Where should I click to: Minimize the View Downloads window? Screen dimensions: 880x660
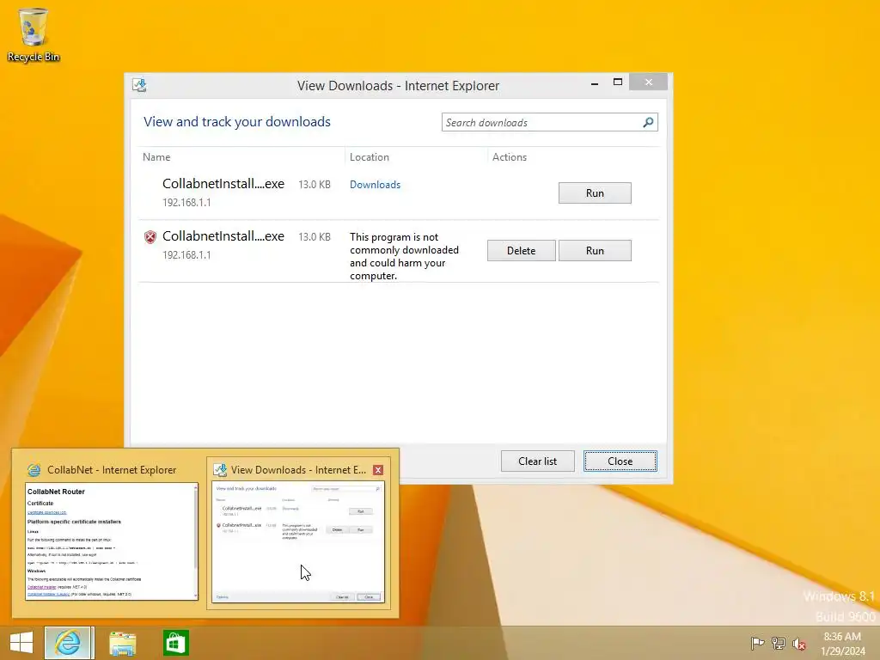point(595,82)
